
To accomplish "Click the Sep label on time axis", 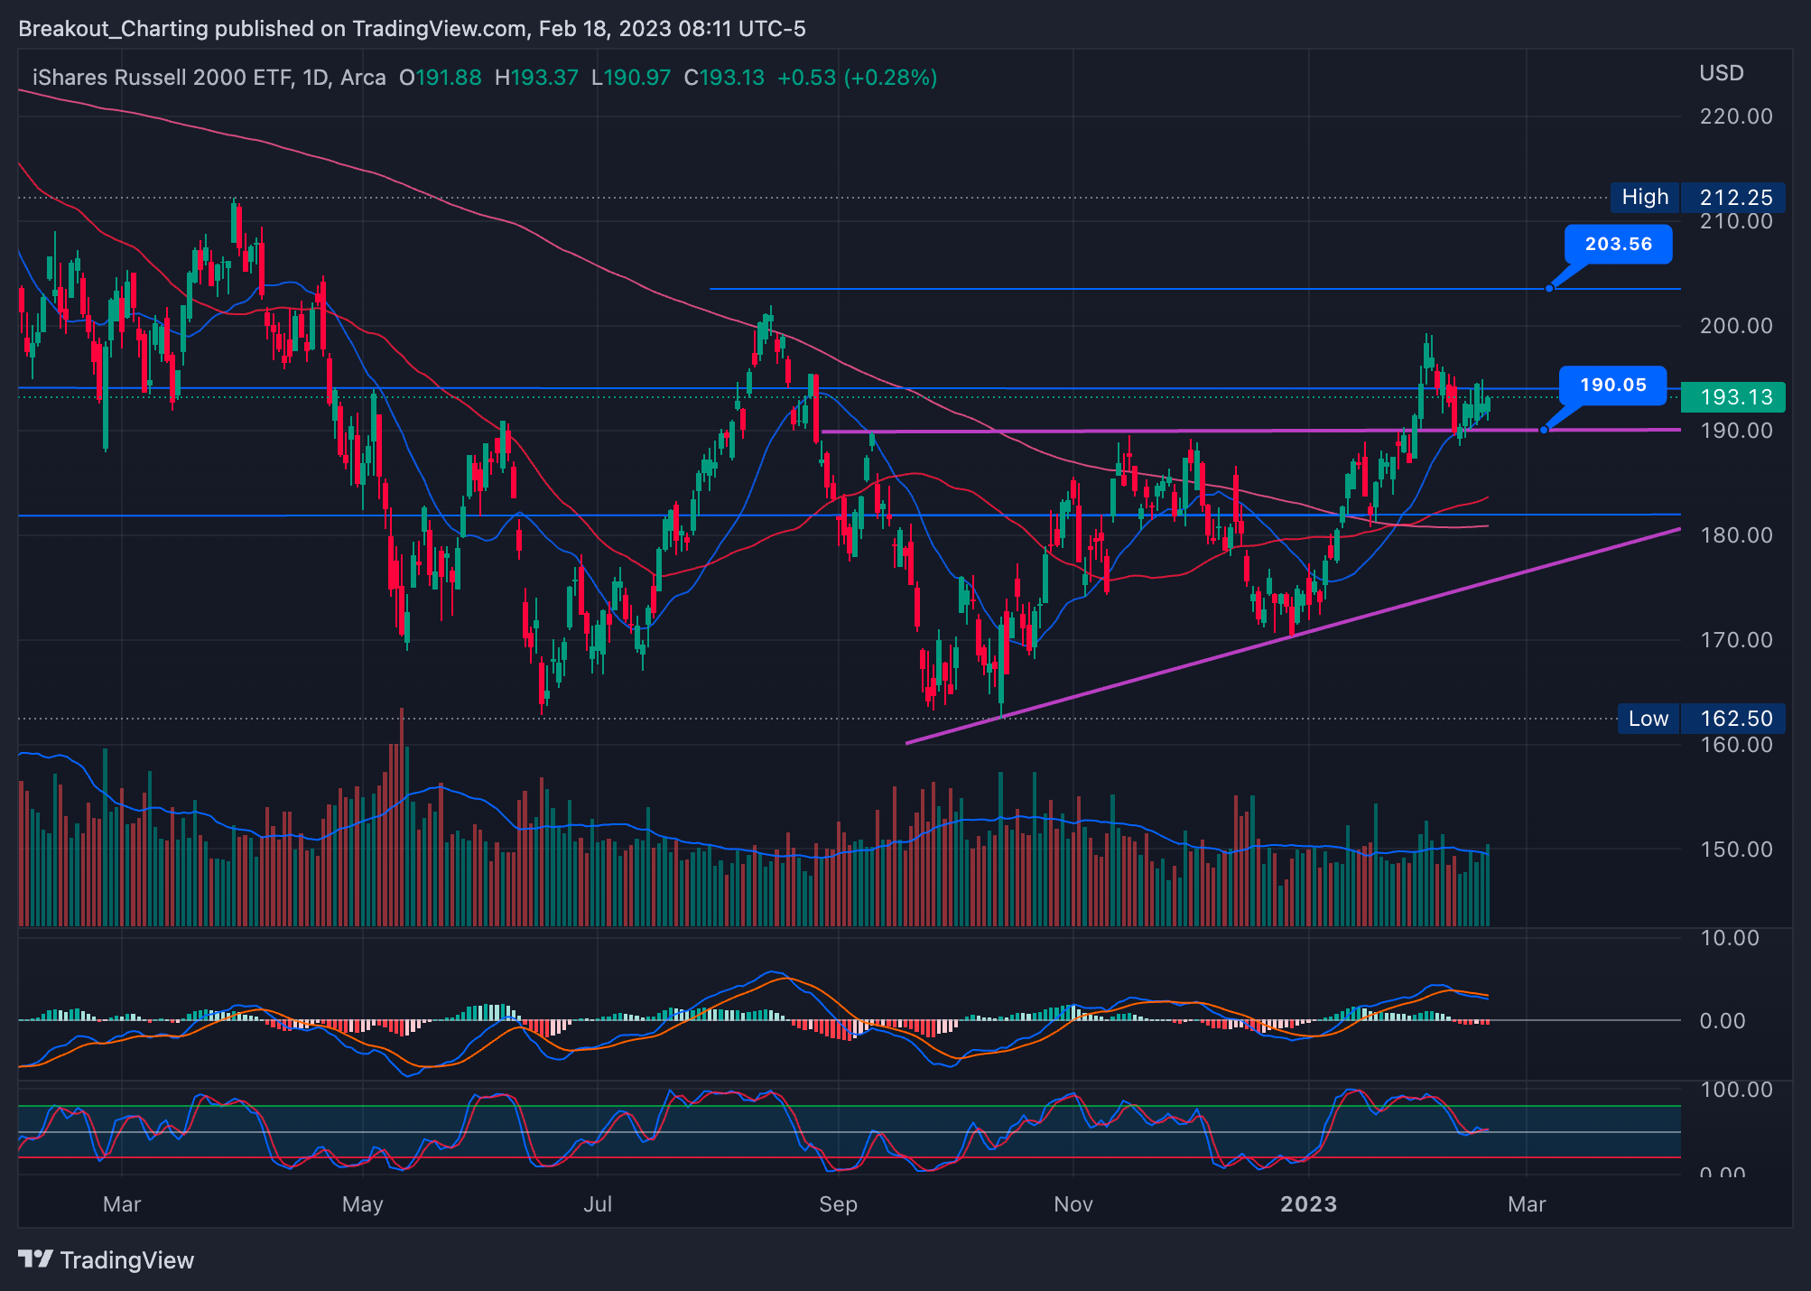I will (838, 1203).
